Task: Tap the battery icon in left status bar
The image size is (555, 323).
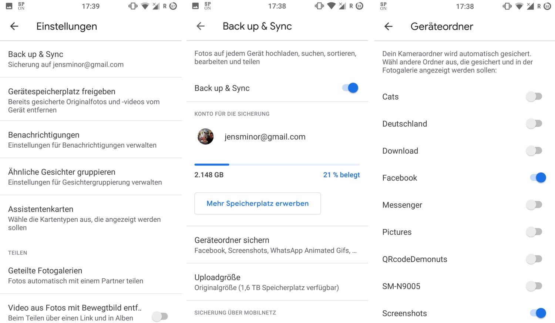Action: tap(173, 6)
